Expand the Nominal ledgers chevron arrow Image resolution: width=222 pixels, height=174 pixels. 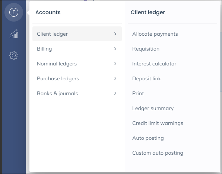click(115, 64)
